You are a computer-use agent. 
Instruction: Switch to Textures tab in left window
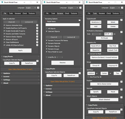pyautogui.click(x=31, y=13)
